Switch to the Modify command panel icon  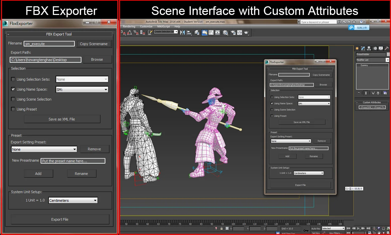pyautogui.click(x=363, y=48)
